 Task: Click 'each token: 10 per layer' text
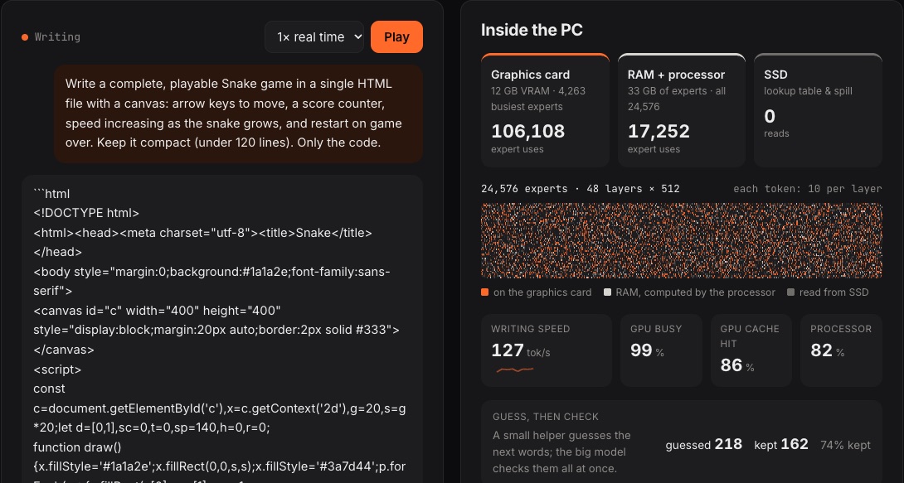pyautogui.click(x=808, y=189)
